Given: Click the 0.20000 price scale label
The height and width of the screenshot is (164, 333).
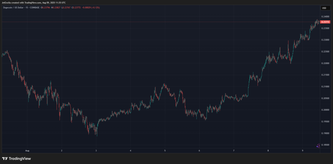Looking at the screenshot, I should (326, 110).
